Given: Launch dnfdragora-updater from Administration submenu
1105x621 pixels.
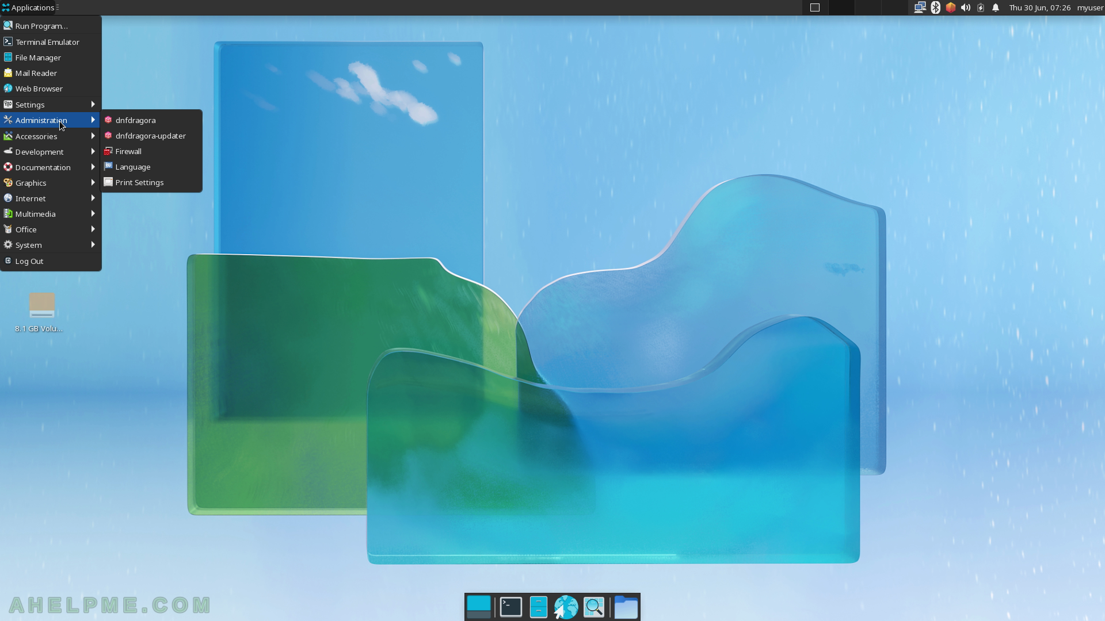Looking at the screenshot, I should (151, 136).
